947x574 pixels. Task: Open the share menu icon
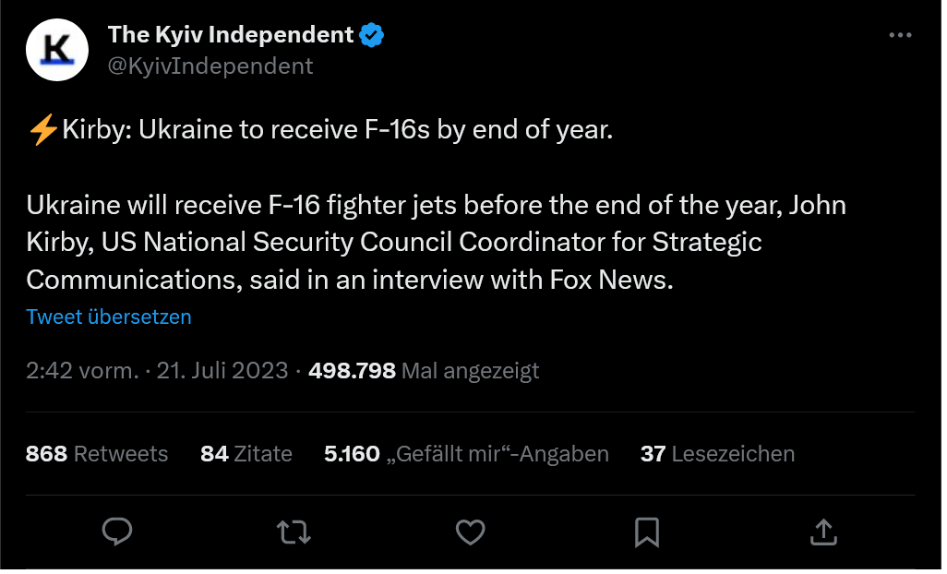823,531
